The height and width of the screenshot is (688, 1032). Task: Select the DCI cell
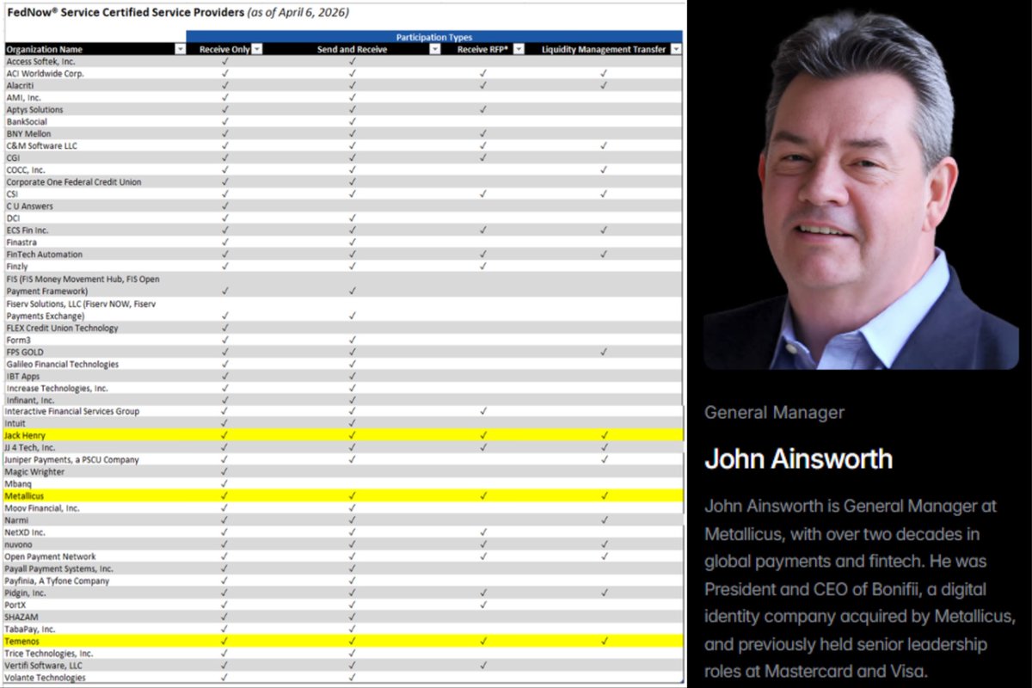pos(95,218)
